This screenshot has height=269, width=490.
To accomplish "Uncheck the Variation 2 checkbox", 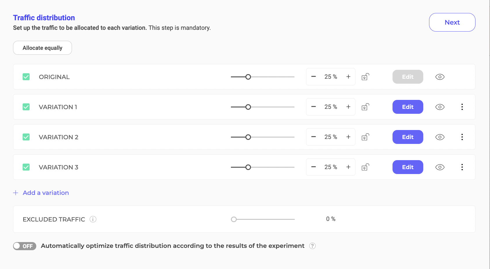I will (26, 137).
